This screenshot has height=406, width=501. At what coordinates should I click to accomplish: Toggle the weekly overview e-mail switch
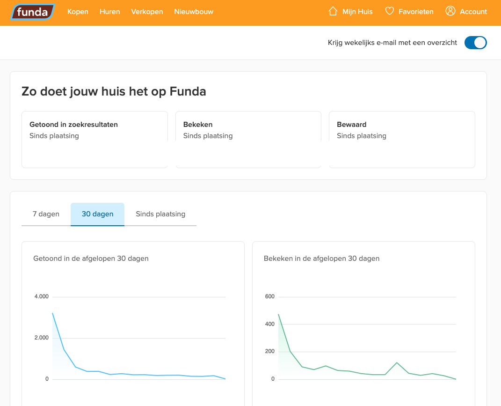coord(475,43)
